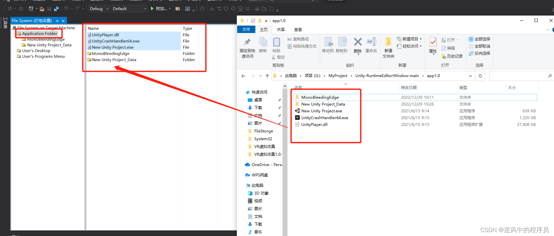Screen dimensions: 554x236
Task: Go up one folder level in Explorer
Action: (267, 76)
